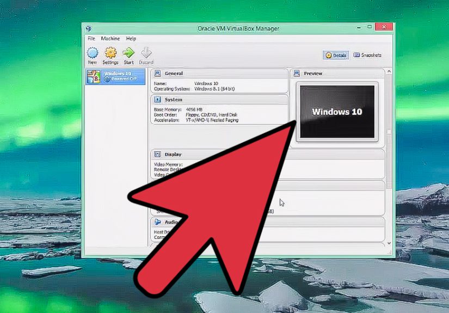Image resolution: width=449 pixels, height=313 pixels.
Task: Click 'Windows 8.1 (64 bit)' operating system value
Action: (214, 89)
